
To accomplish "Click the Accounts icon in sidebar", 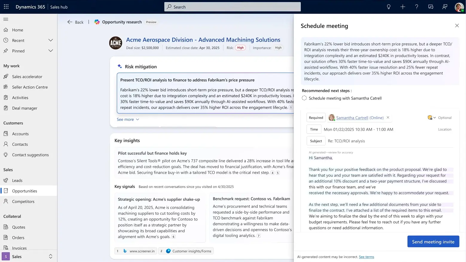I will 6,134.
